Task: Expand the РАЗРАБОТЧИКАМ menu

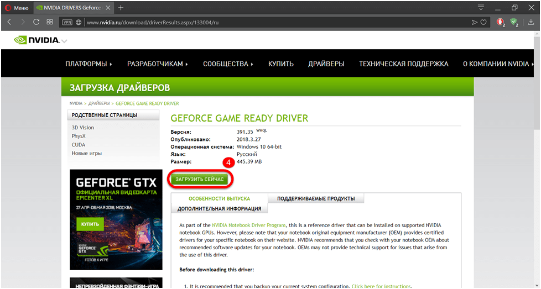Action: [158, 64]
